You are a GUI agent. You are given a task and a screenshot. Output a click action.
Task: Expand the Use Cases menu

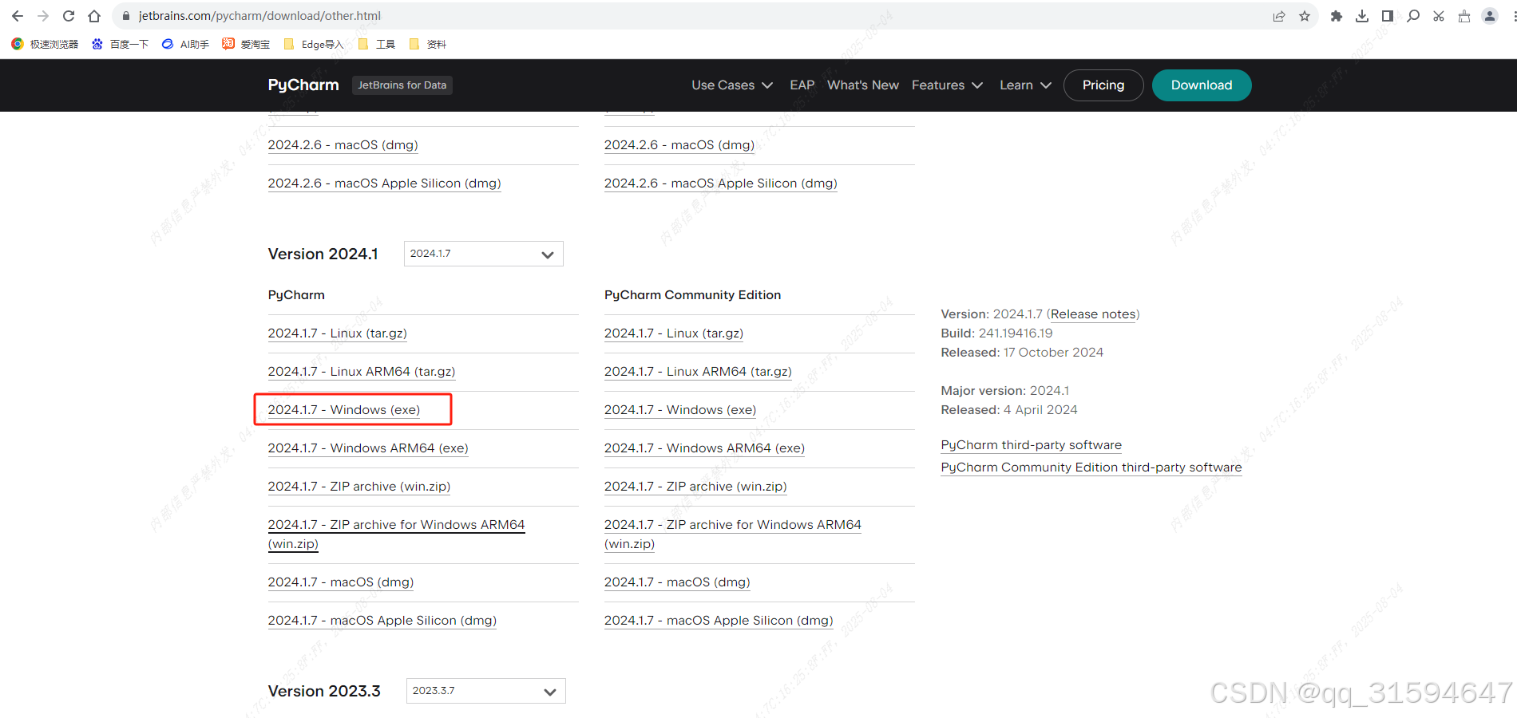coord(732,85)
